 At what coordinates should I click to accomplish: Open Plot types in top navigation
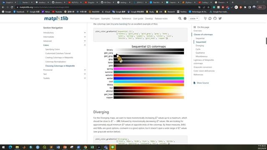[95, 18]
